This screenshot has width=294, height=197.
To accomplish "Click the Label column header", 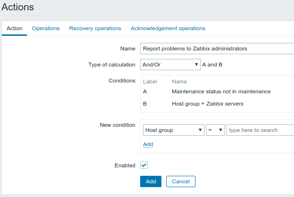I will [150, 82].
